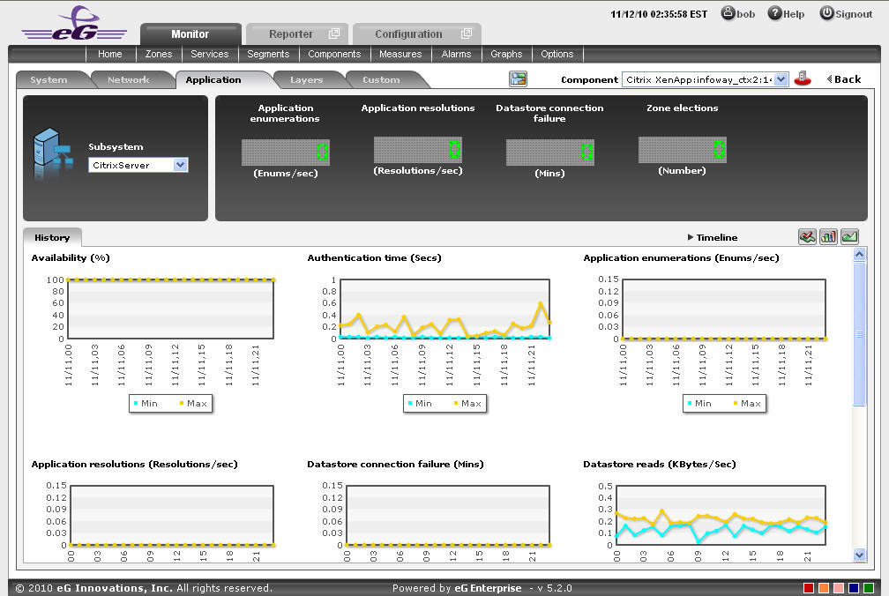Open the Home menu

coord(110,54)
